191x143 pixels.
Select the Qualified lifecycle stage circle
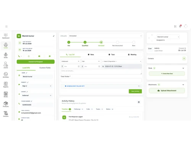85,42
